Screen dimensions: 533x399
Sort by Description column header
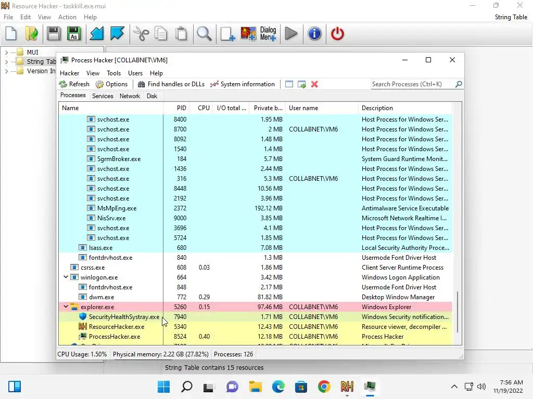tap(405, 108)
